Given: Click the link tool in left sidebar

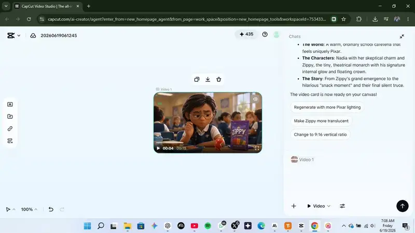Looking at the screenshot, I should click(x=10, y=128).
